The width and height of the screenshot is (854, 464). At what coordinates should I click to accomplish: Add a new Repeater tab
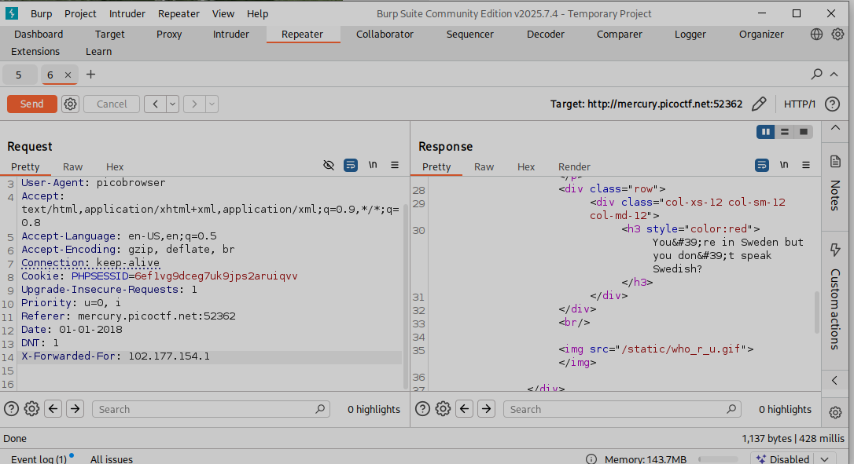pos(90,75)
